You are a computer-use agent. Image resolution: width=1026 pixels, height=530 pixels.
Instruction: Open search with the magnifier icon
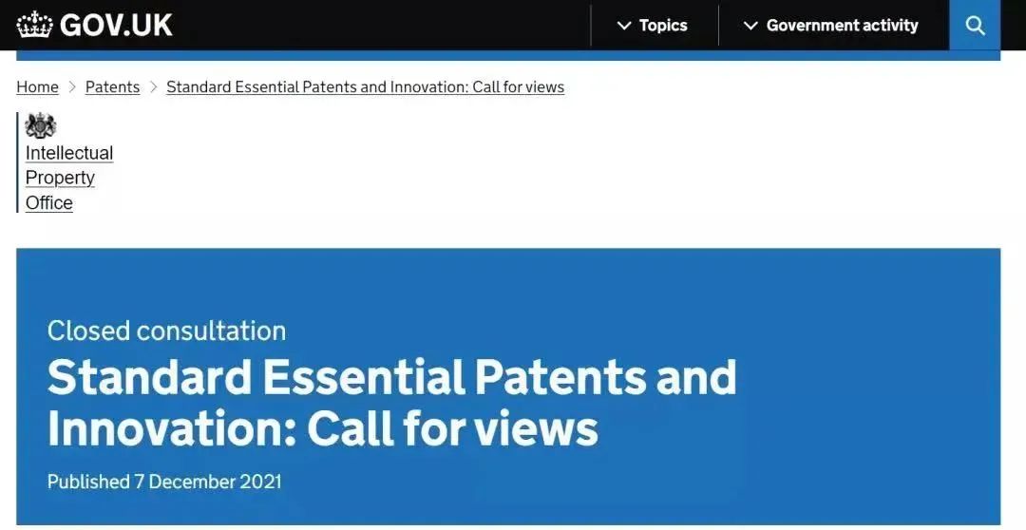point(975,26)
